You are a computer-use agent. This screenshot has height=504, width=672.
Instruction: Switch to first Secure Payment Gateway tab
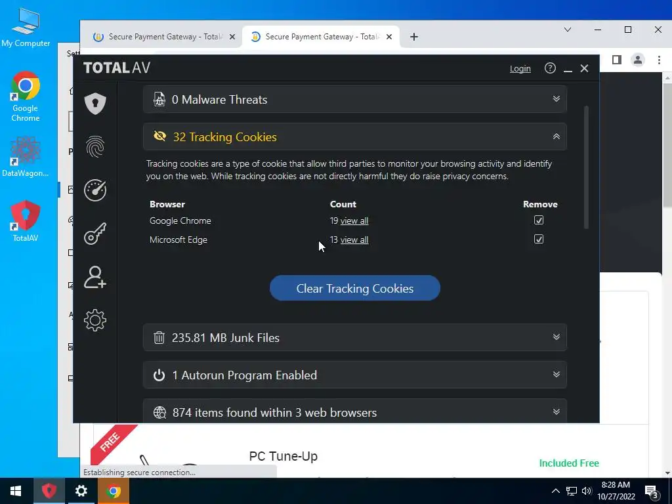(x=163, y=37)
